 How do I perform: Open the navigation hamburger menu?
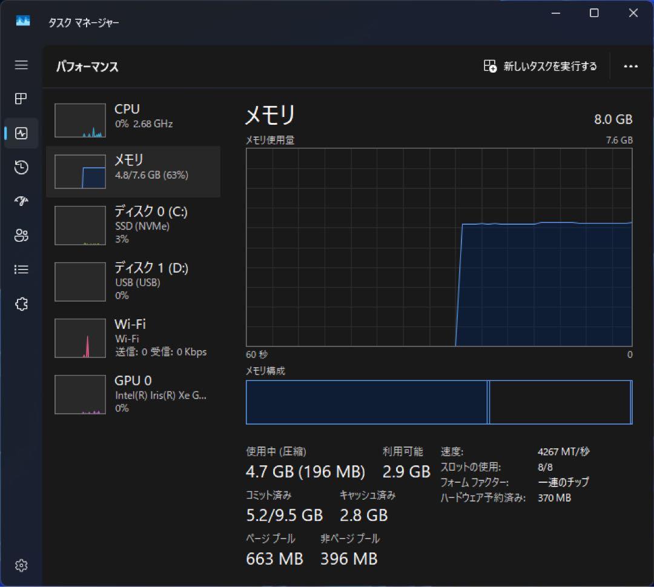point(21,65)
